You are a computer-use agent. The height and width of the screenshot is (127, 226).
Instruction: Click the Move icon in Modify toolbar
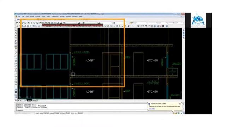coord(31,26)
